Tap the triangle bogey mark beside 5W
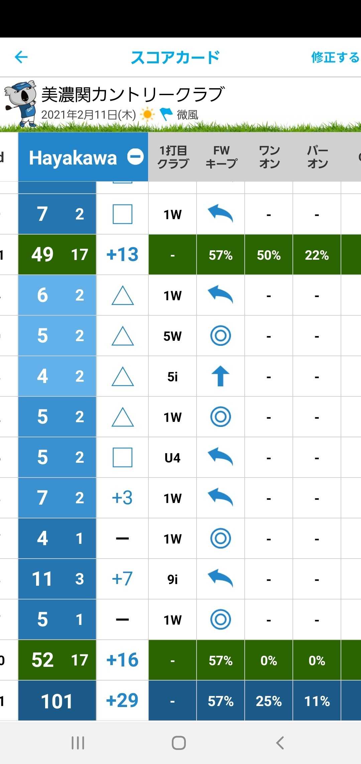Viewport: 361px width, 764px height. (x=122, y=336)
